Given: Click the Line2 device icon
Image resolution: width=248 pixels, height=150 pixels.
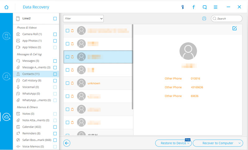Looking at the screenshot, I should (x=18, y=19).
